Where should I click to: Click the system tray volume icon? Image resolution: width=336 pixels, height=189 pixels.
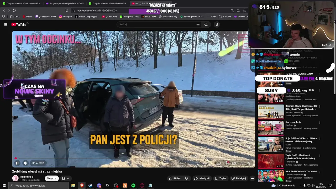[313, 186]
